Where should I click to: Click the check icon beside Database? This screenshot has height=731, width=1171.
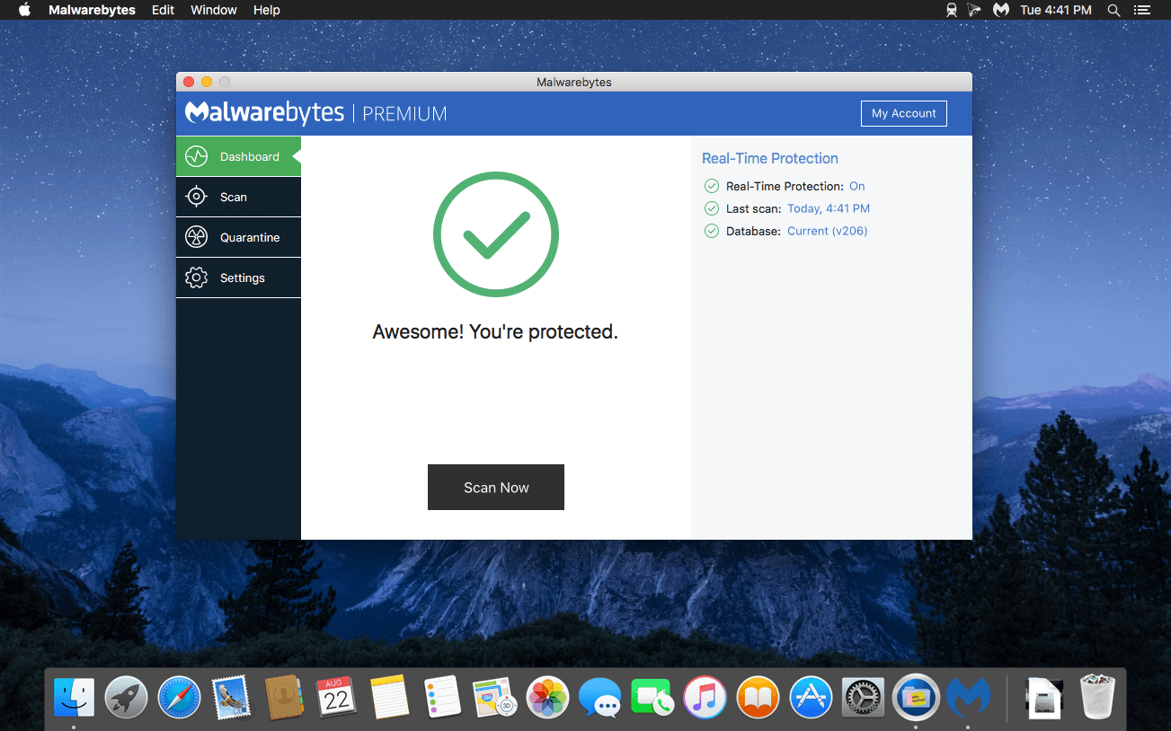pyautogui.click(x=712, y=231)
